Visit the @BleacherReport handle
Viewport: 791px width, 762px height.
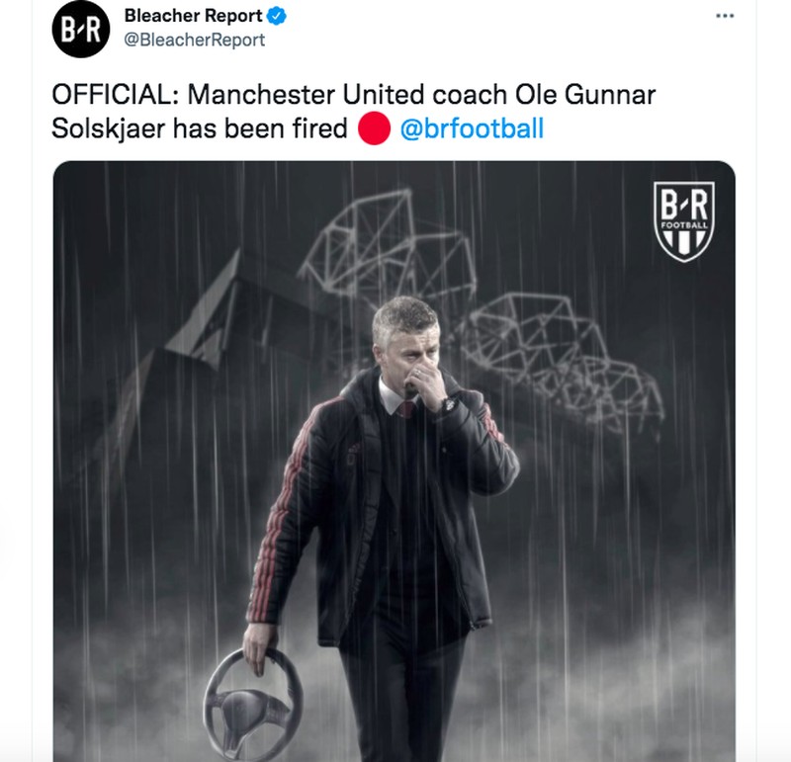coord(195,40)
